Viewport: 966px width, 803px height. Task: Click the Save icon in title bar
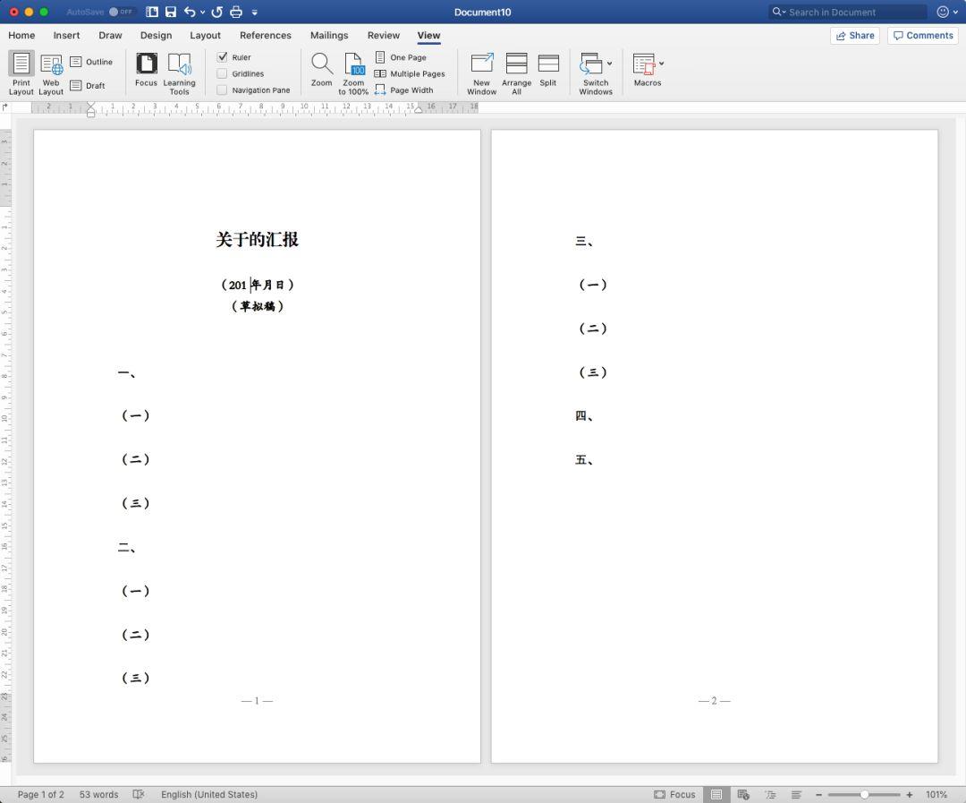coord(171,12)
